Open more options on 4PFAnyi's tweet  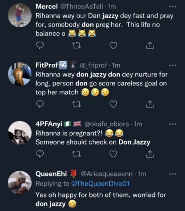tap(172, 124)
